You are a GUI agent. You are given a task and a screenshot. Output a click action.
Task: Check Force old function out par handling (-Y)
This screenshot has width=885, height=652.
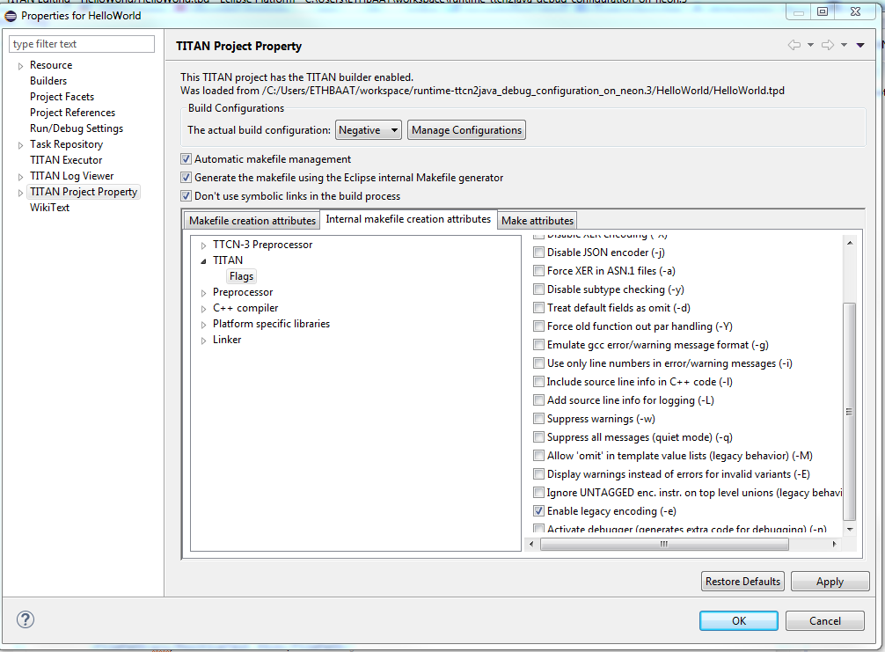point(539,326)
